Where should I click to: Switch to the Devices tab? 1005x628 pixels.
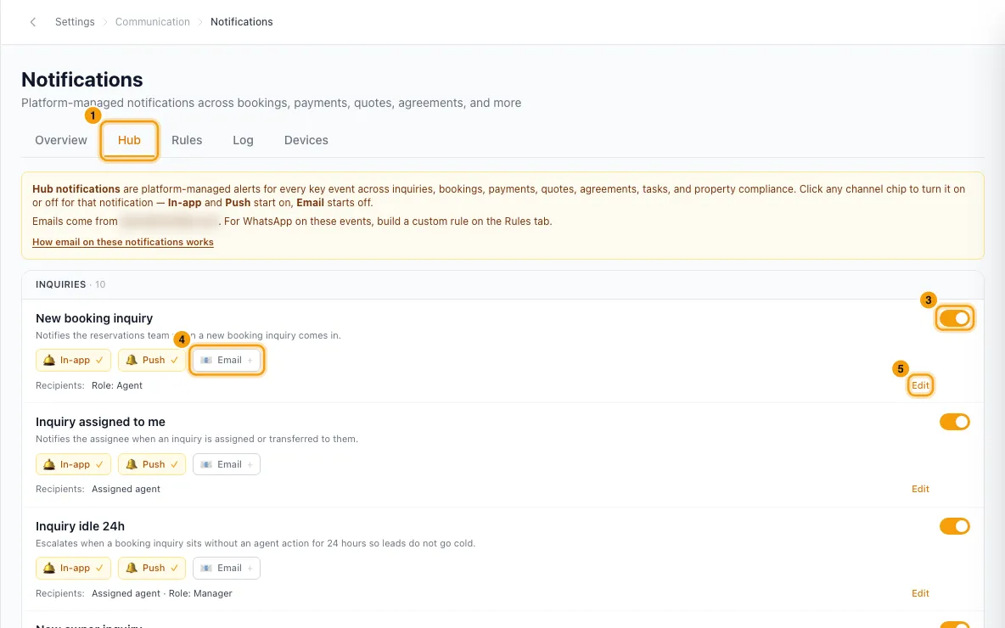(306, 140)
